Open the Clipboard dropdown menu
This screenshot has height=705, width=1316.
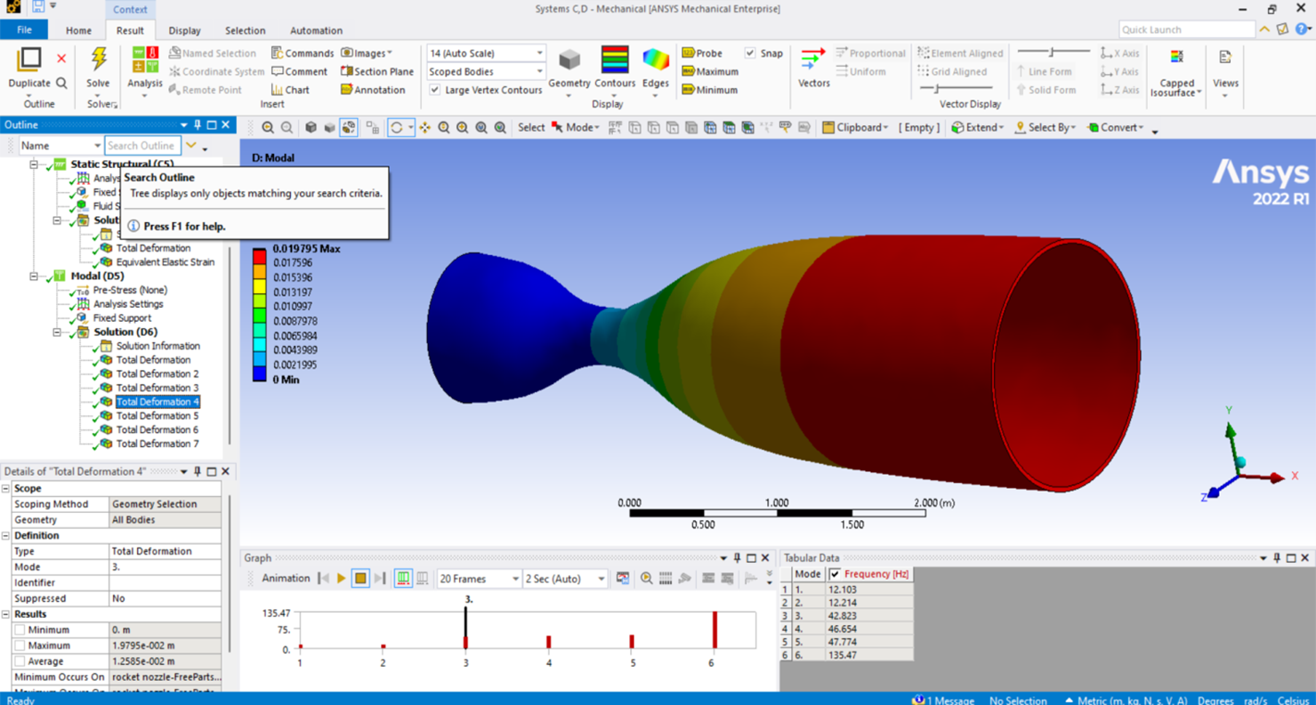855,128
